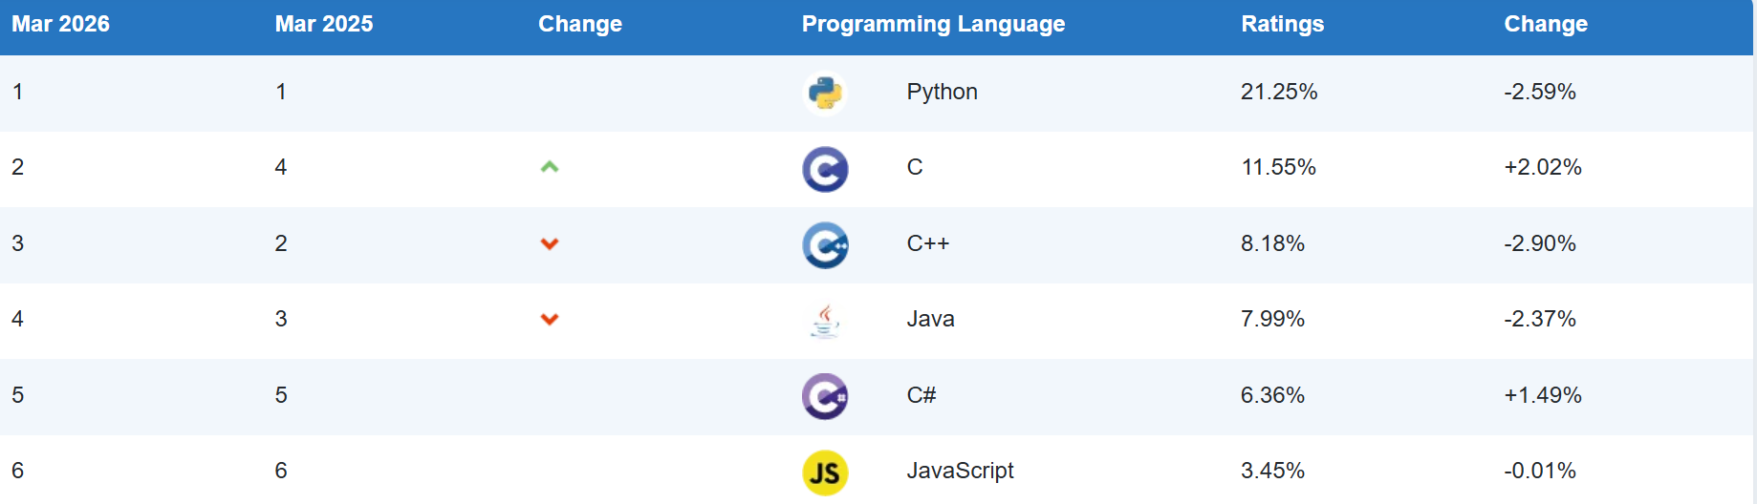Screen dimensions: 1757x504
Task: Click the Python logo icon
Action: [x=825, y=93]
